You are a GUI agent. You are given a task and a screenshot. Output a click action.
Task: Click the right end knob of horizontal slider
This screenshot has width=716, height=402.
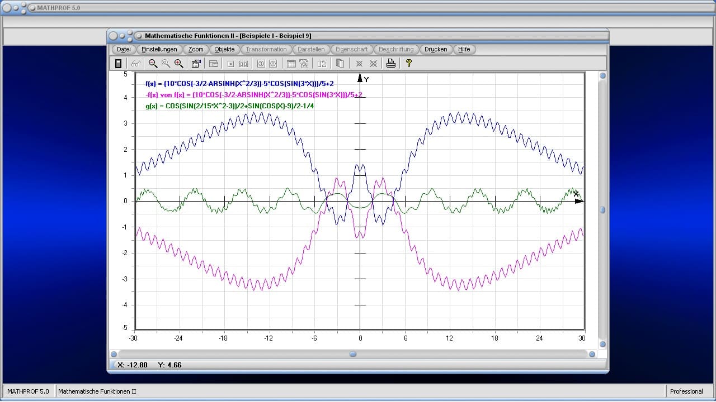(592, 354)
